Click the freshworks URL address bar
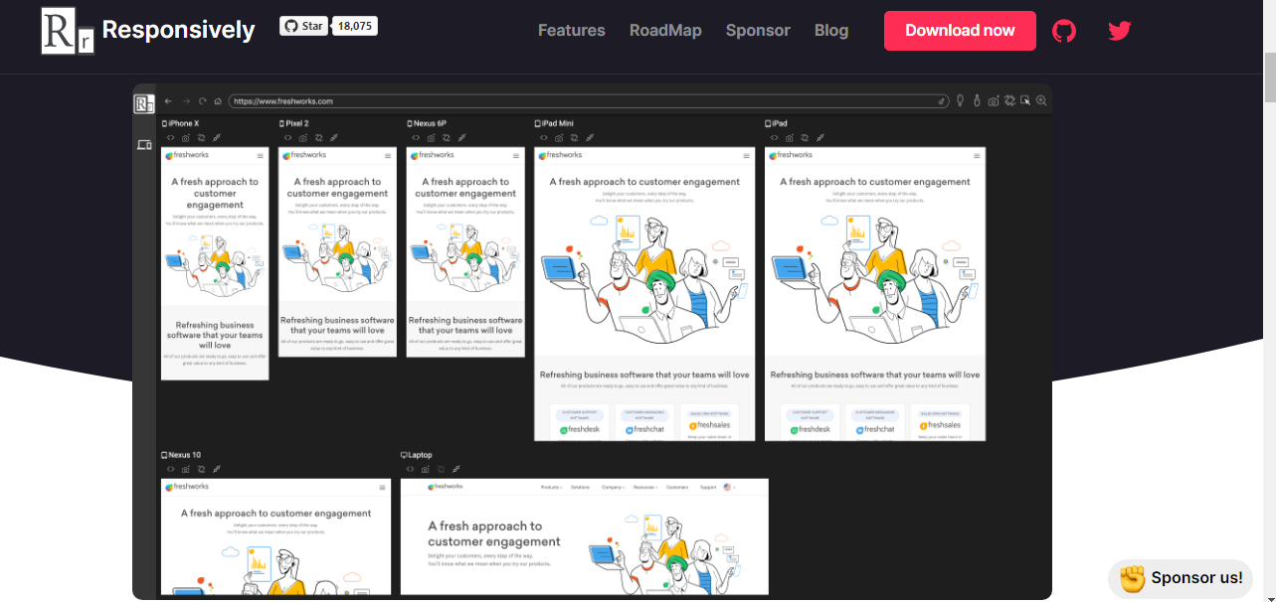This screenshot has width=1276, height=602. click(589, 101)
